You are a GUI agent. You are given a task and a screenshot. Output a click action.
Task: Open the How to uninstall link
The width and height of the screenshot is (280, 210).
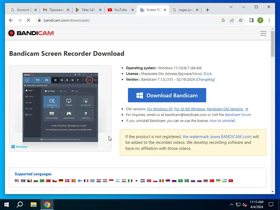point(222,121)
